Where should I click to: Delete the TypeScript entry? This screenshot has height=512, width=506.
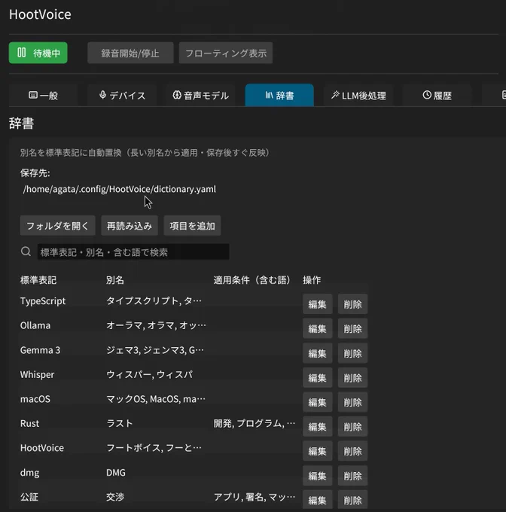352,304
